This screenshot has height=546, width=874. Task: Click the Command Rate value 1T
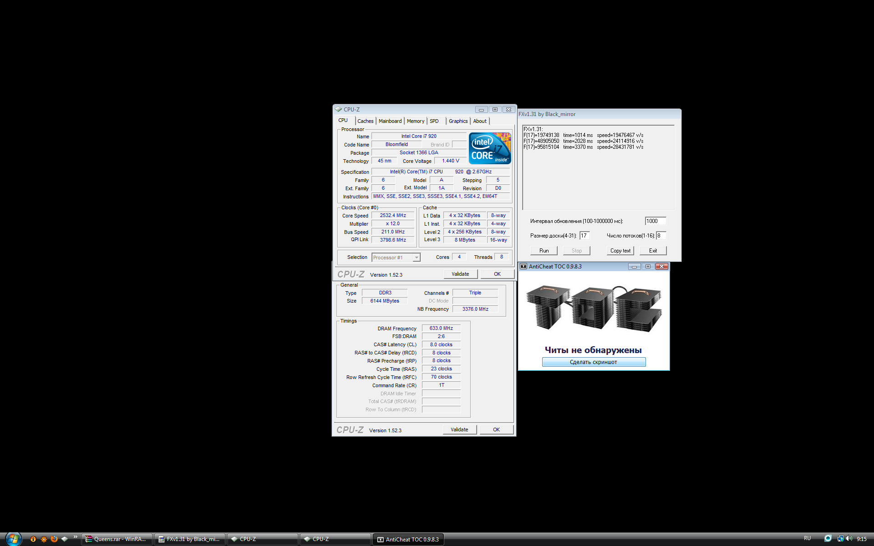pyautogui.click(x=441, y=385)
